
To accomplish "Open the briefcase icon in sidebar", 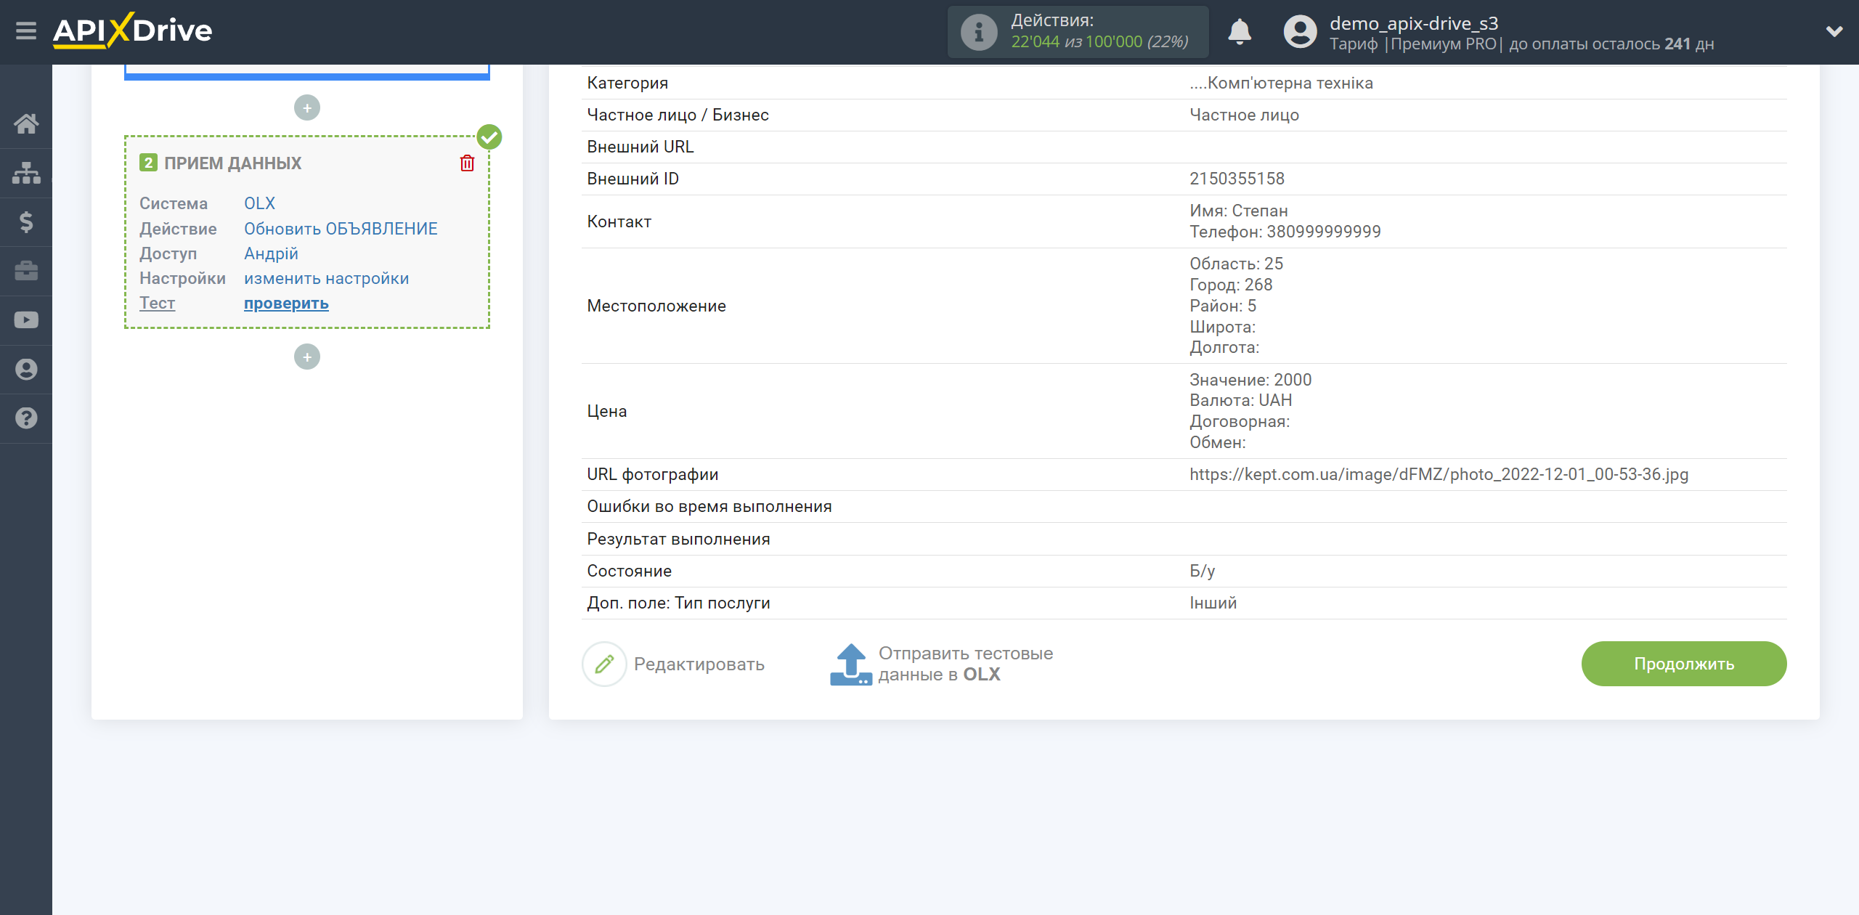I will [x=26, y=271].
